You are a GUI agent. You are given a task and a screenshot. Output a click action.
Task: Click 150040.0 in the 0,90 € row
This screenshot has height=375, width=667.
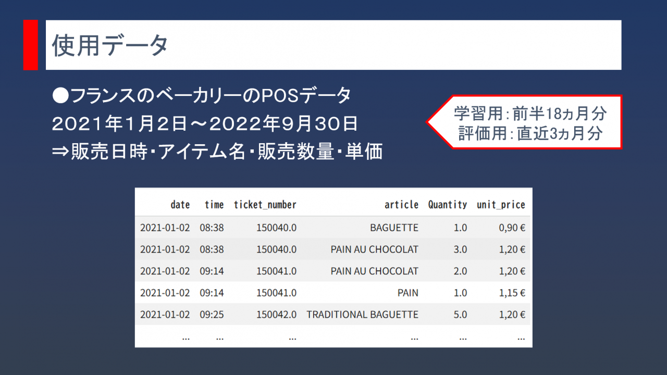click(x=276, y=228)
